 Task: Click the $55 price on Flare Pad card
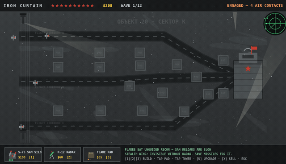coord(100,157)
